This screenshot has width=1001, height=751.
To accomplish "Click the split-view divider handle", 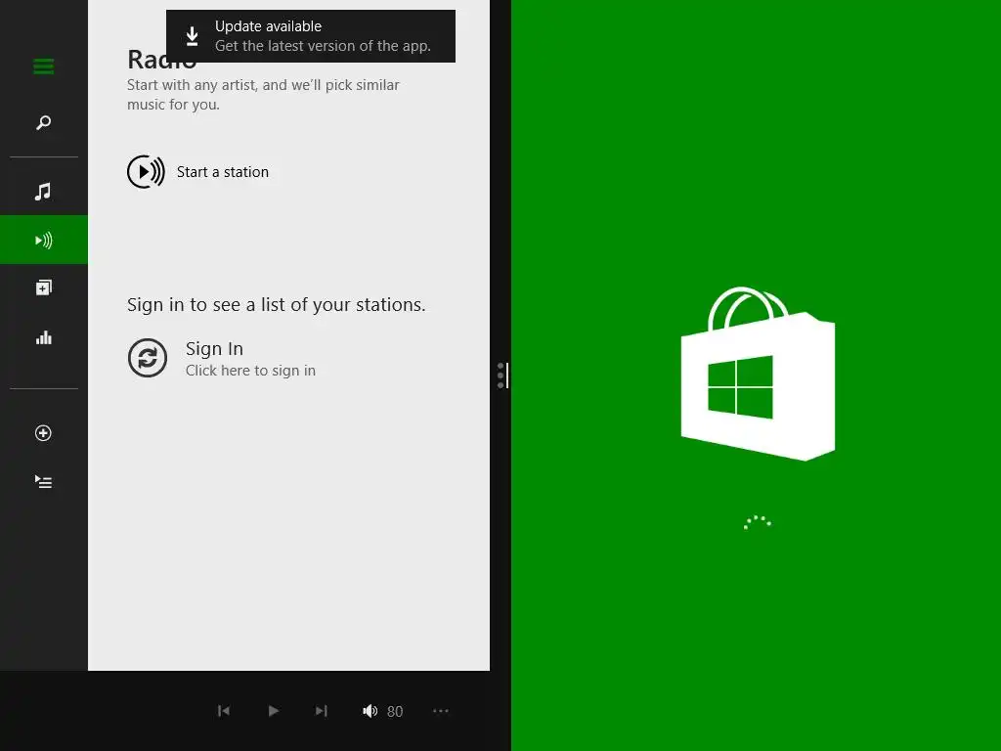I will 502,375.
